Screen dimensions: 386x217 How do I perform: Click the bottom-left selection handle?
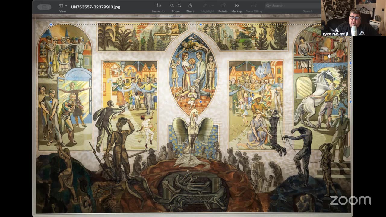pos(51,102)
